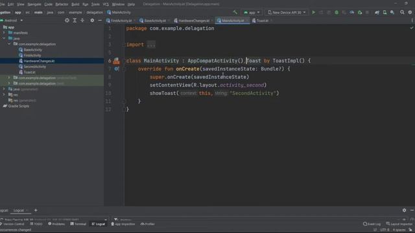Open the File menu
415x233 pixels.
point(3,5)
